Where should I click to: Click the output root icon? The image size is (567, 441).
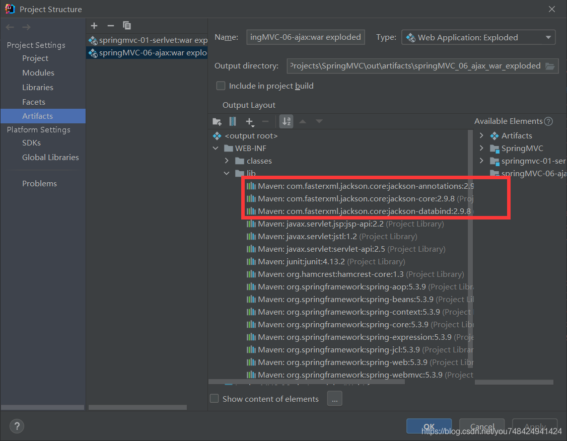pyautogui.click(x=217, y=136)
